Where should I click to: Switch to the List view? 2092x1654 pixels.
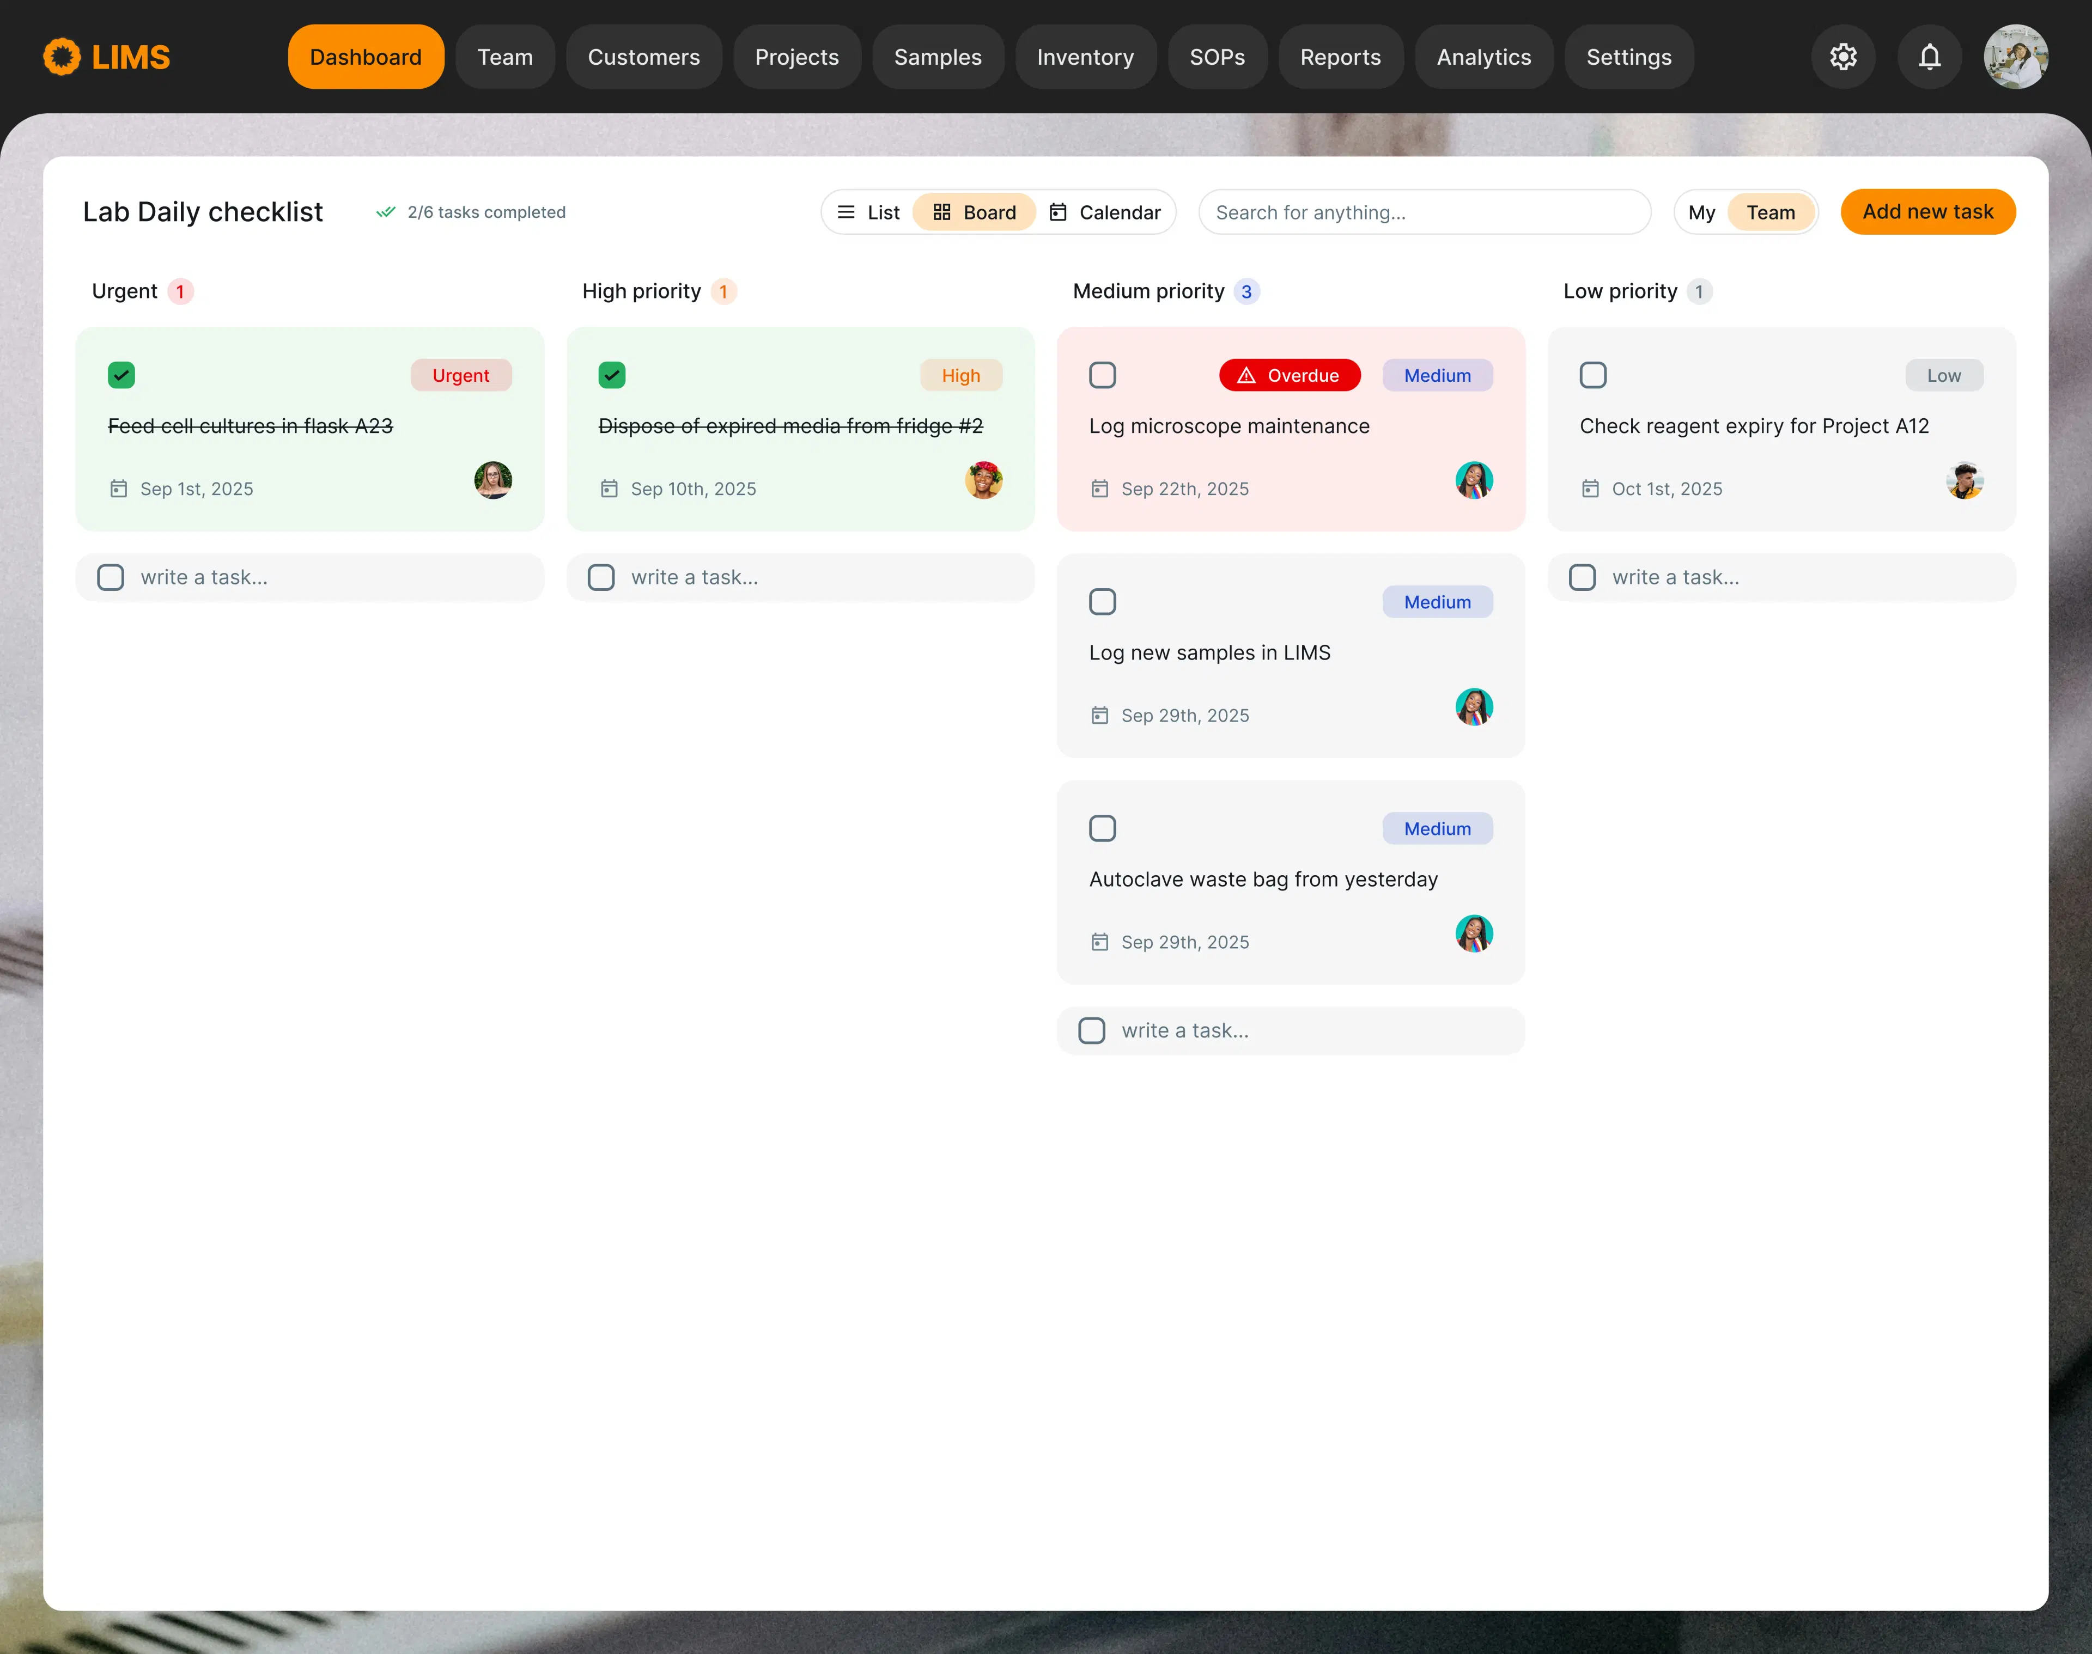(x=869, y=213)
